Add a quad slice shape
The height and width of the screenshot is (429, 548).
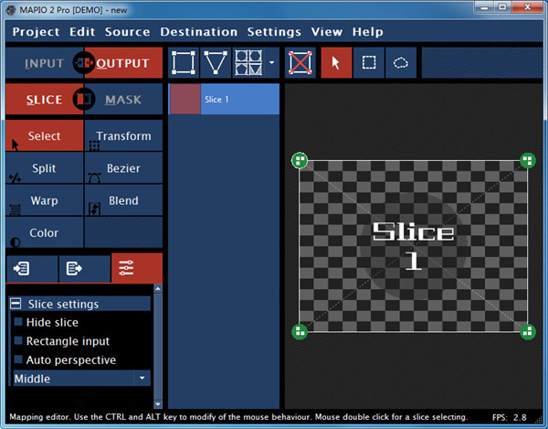[184, 63]
